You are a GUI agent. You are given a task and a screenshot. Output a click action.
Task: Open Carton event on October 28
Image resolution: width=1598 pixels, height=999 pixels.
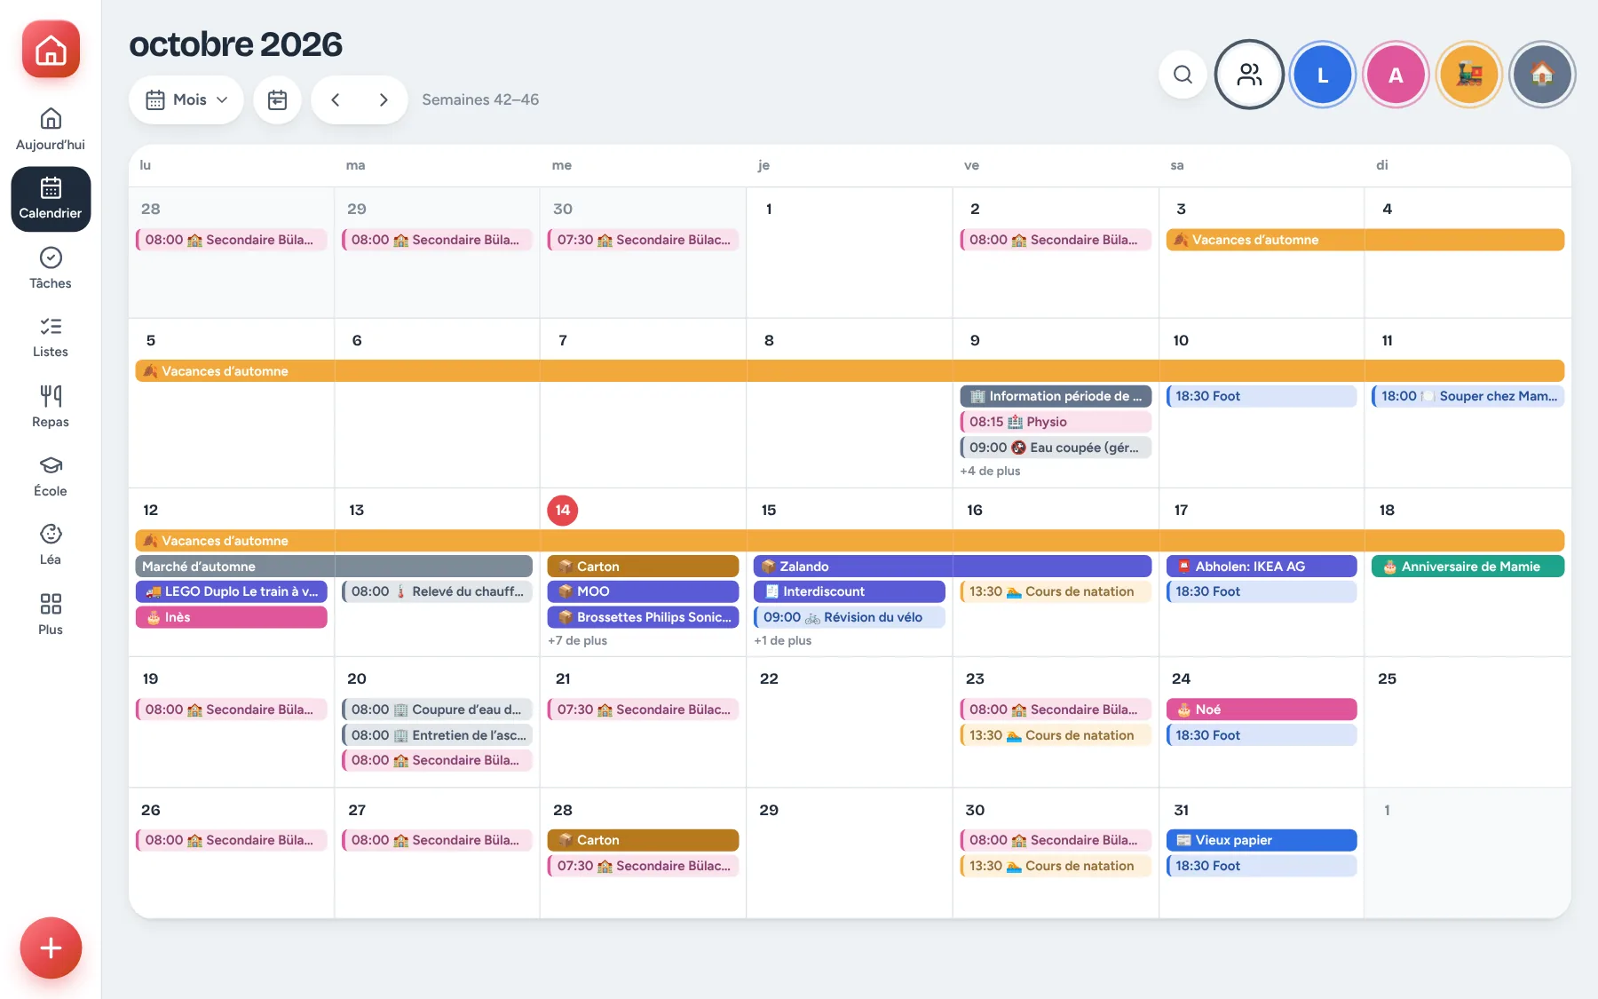[x=644, y=840]
